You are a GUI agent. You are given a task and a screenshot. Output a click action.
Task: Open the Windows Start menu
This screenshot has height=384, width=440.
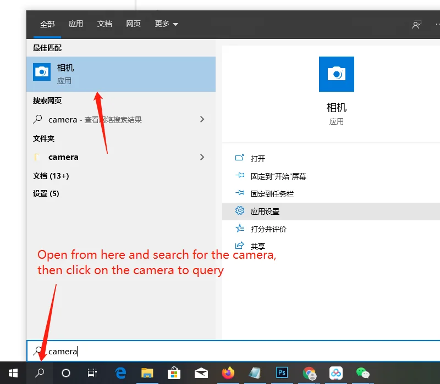coord(13,373)
